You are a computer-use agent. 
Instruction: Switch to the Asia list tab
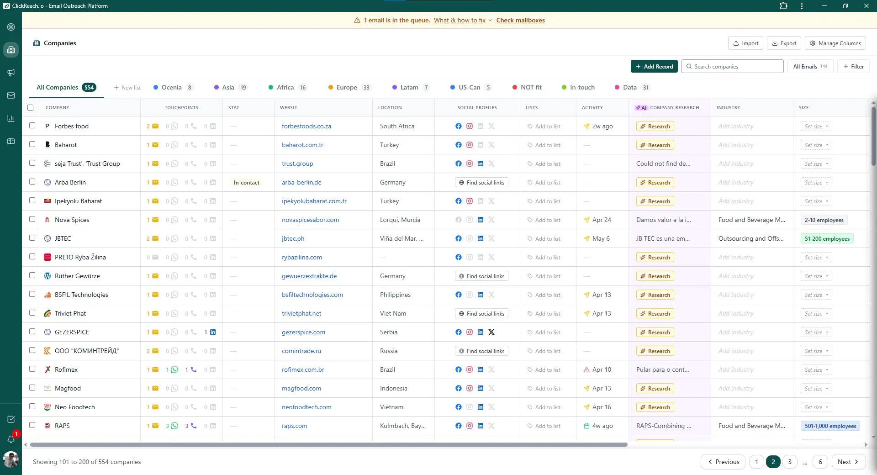231,87
